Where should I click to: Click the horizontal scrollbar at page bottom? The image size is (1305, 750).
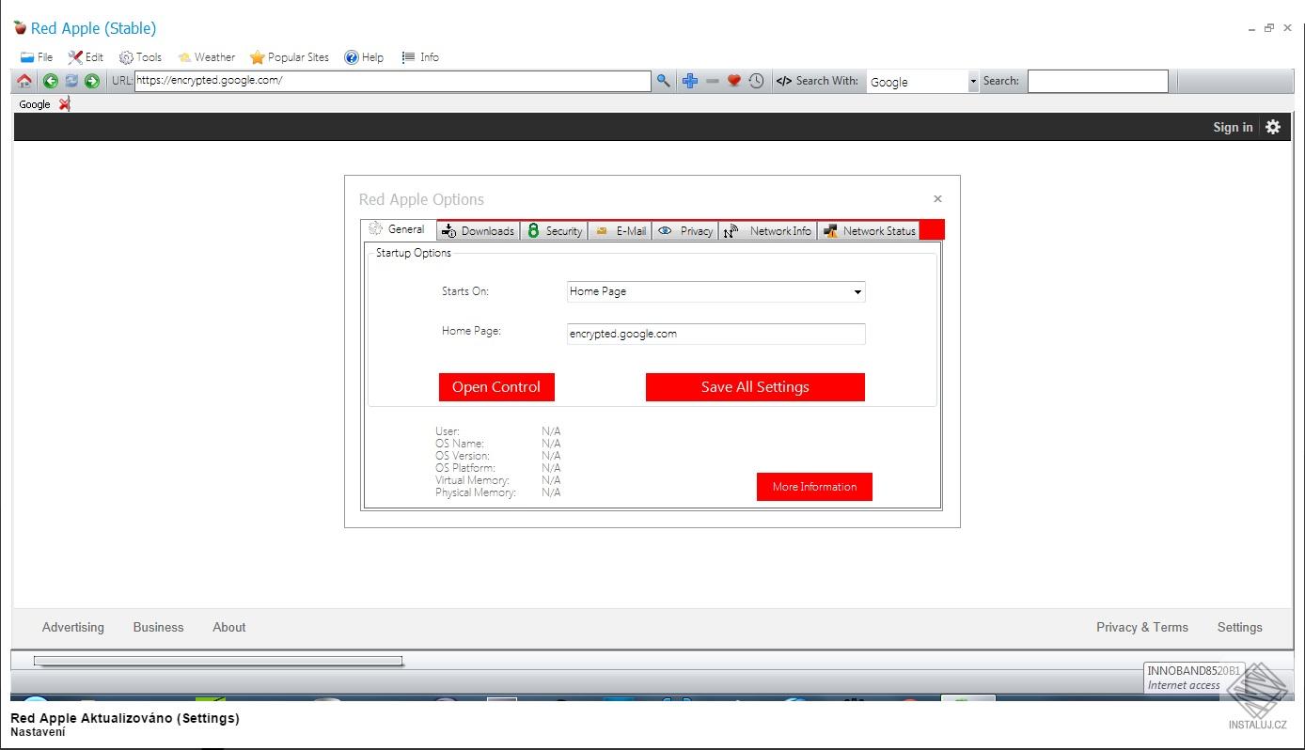point(218,661)
